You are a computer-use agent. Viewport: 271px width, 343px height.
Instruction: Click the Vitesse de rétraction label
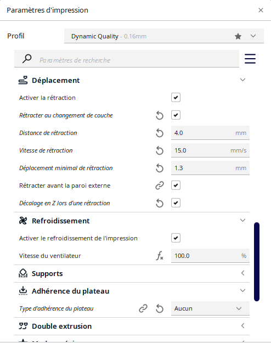(x=46, y=150)
